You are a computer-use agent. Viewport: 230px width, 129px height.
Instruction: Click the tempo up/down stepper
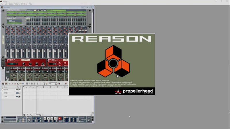coord(36,118)
